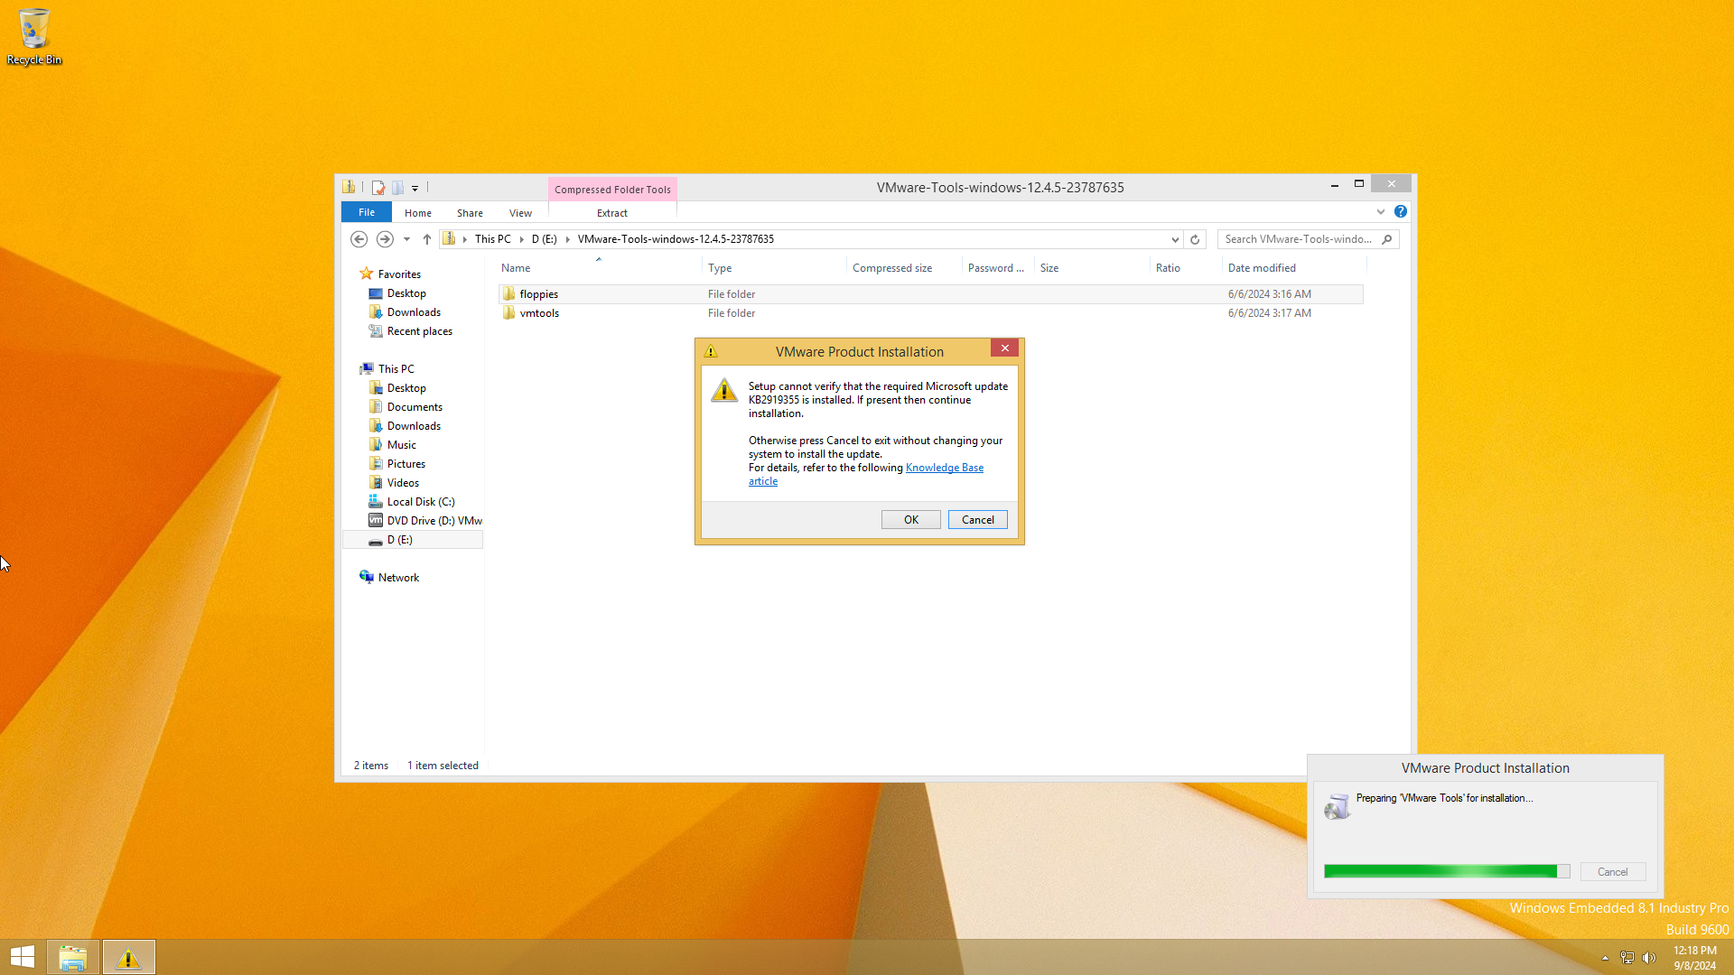Open the floppies folder
This screenshot has height=975, width=1734.
tap(538, 294)
